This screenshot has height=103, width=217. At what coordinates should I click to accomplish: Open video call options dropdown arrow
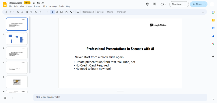pos(166,4)
